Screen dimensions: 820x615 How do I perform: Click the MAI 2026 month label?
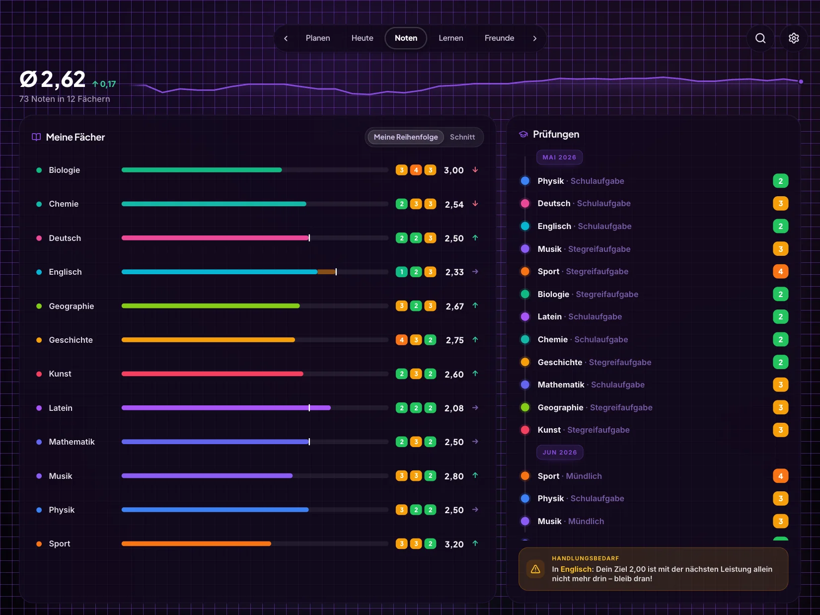(559, 157)
